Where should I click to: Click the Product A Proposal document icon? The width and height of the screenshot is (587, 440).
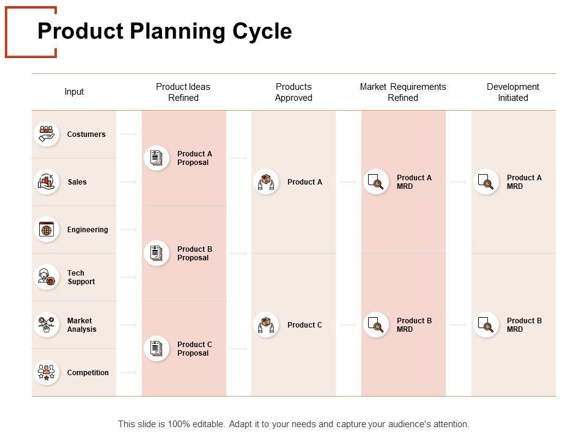tap(157, 158)
